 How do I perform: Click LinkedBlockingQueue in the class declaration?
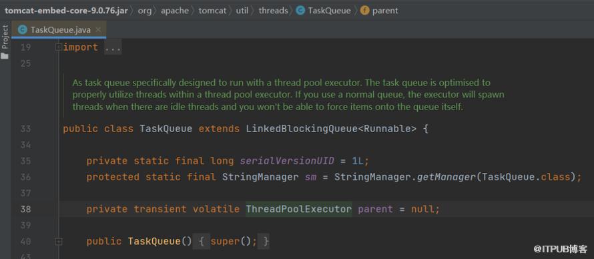(302, 129)
